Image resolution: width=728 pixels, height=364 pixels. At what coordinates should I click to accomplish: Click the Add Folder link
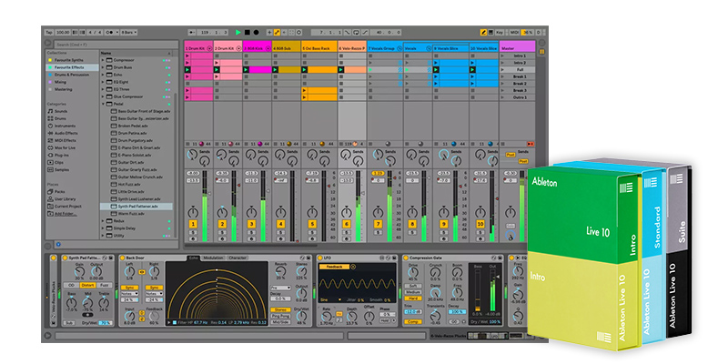click(66, 214)
